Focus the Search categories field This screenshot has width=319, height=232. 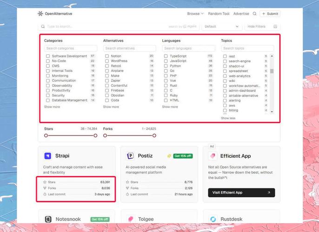71,48
